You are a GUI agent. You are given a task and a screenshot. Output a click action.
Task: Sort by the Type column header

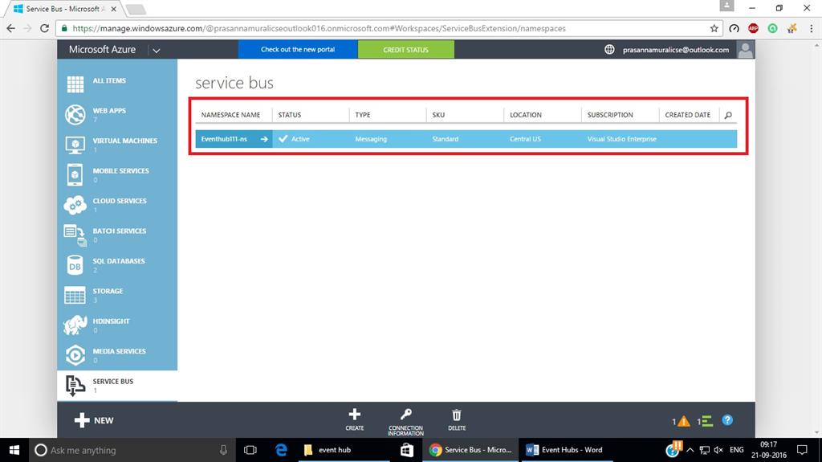(363, 115)
